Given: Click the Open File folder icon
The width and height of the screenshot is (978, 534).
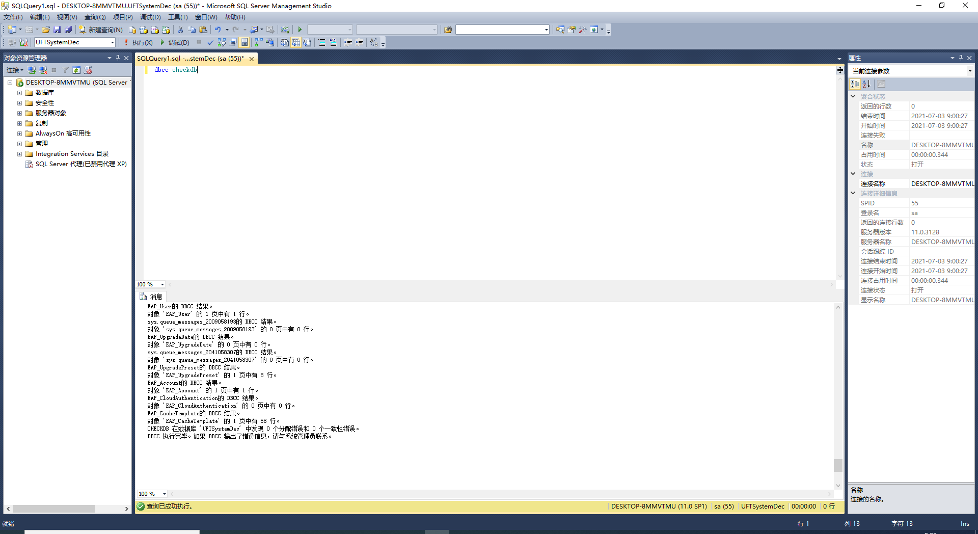Looking at the screenshot, I should 46,30.
